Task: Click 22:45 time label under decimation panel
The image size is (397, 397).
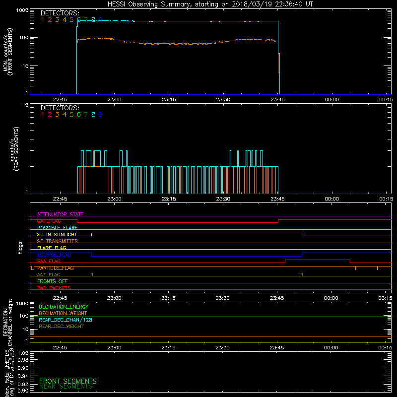Action: click(60, 348)
